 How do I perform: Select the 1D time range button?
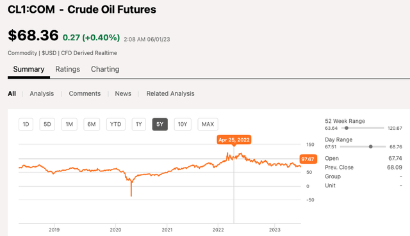coord(26,124)
